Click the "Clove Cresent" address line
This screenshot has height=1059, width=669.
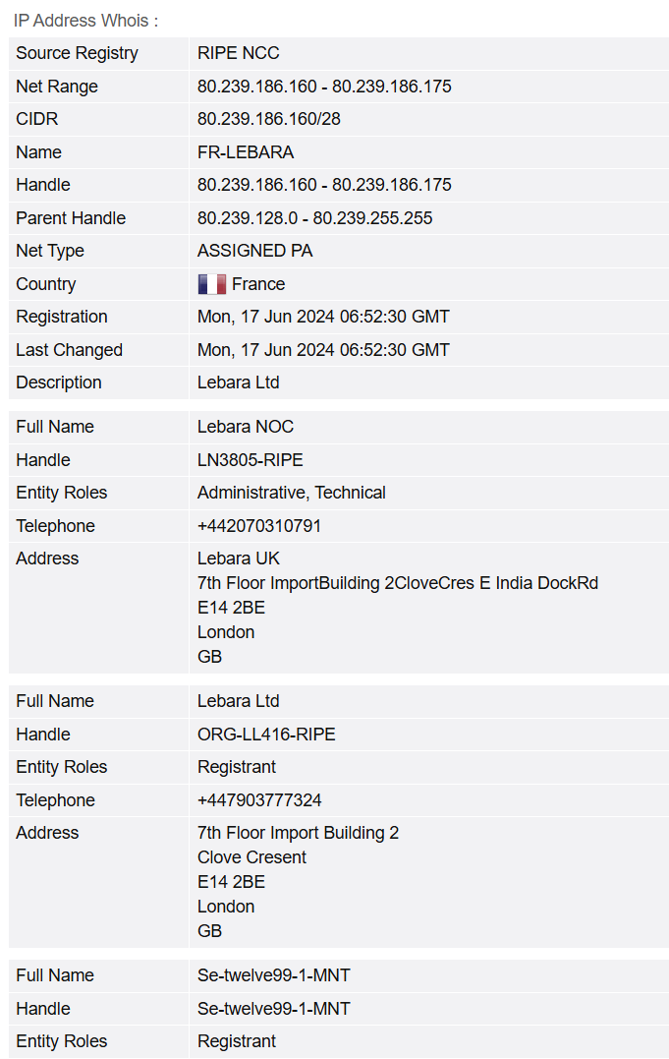coord(251,857)
